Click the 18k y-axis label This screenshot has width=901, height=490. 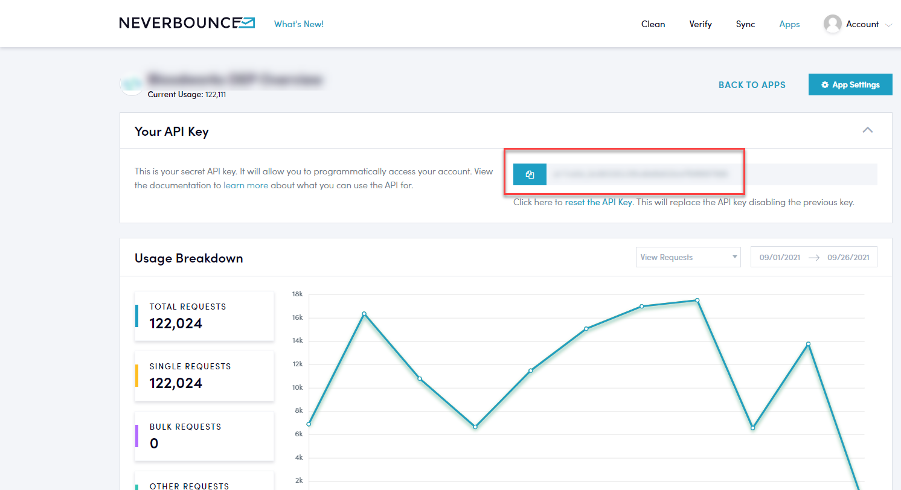pos(297,294)
